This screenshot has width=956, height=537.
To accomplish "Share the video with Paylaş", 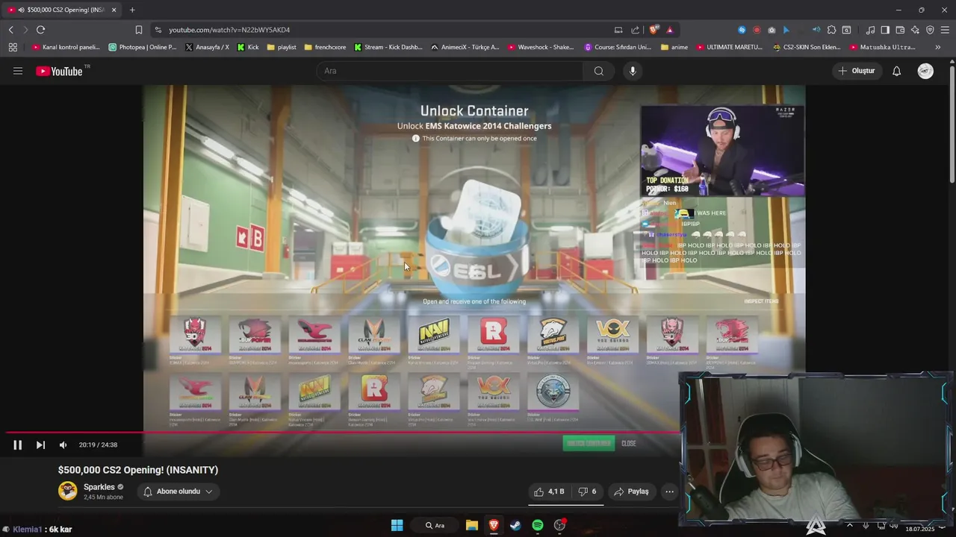I will point(631,492).
